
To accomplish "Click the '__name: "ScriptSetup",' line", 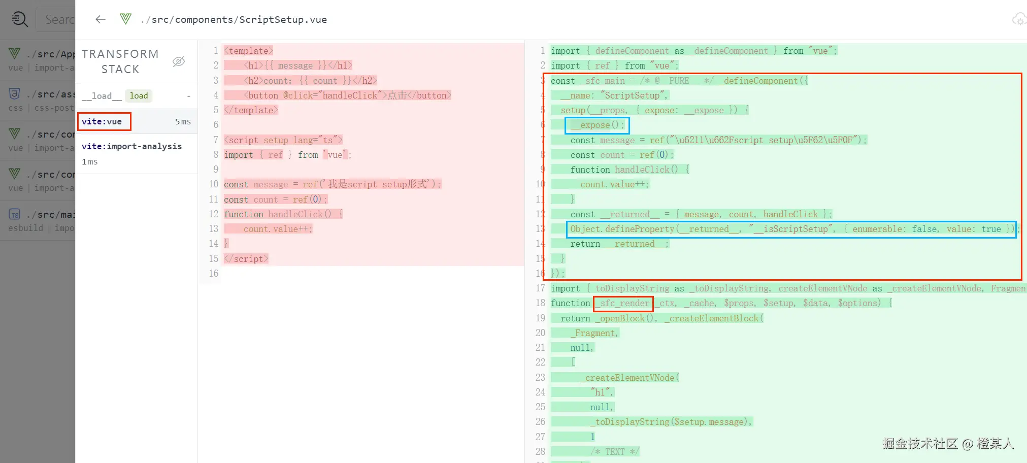I will (615, 95).
